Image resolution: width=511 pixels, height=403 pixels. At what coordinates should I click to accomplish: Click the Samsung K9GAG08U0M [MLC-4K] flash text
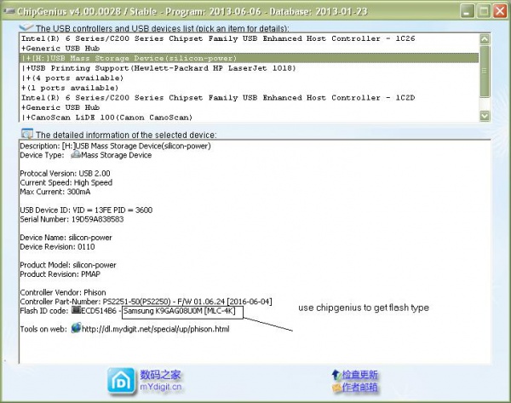pos(179,311)
